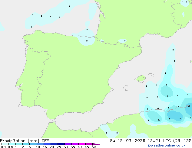This screenshot has height=148, width=192.
Task: Click the legend swatch between 45 and 50
Action: click(x=89, y=144)
